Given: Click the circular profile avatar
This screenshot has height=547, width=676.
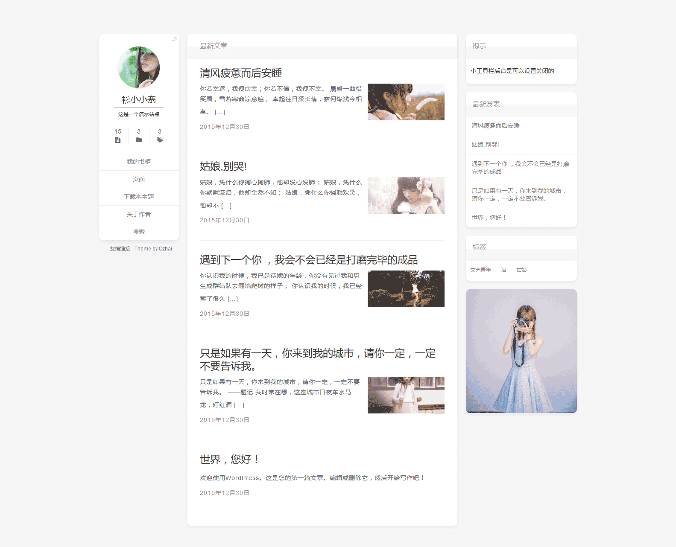Looking at the screenshot, I should (139, 67).
